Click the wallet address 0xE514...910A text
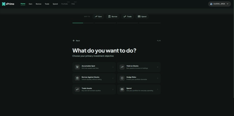 pos(219,4)
